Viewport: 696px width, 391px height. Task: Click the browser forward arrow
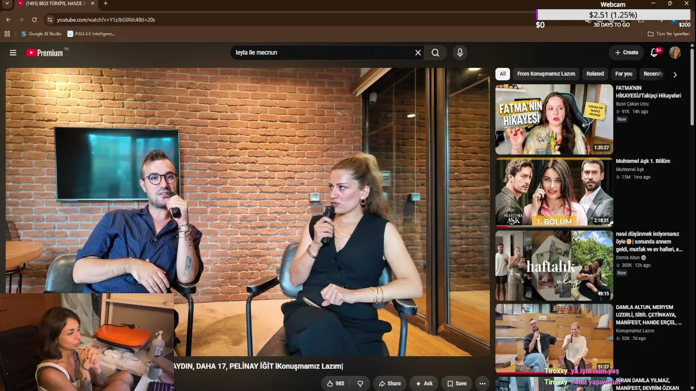point(21,20)
